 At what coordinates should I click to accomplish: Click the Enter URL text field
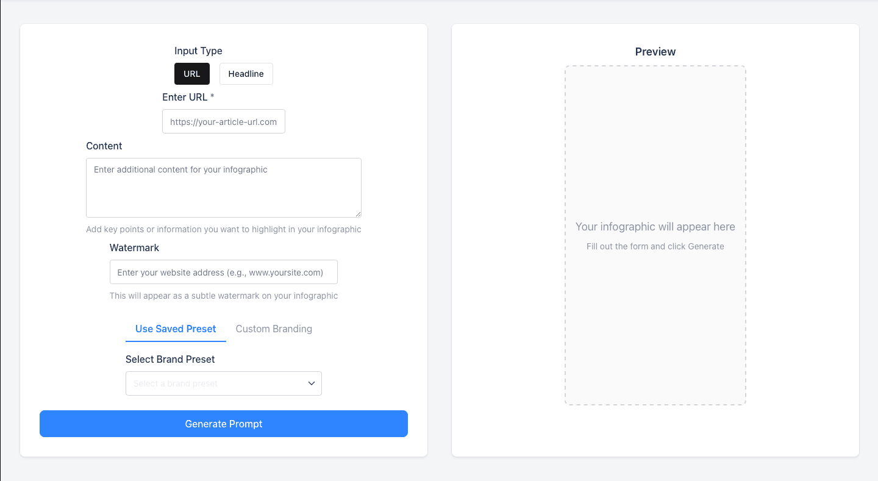[223, 121]
